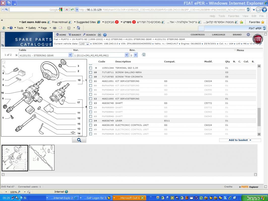Open the help question-mark icon
This screenshot has height=201, width=268.
(105, 35)
